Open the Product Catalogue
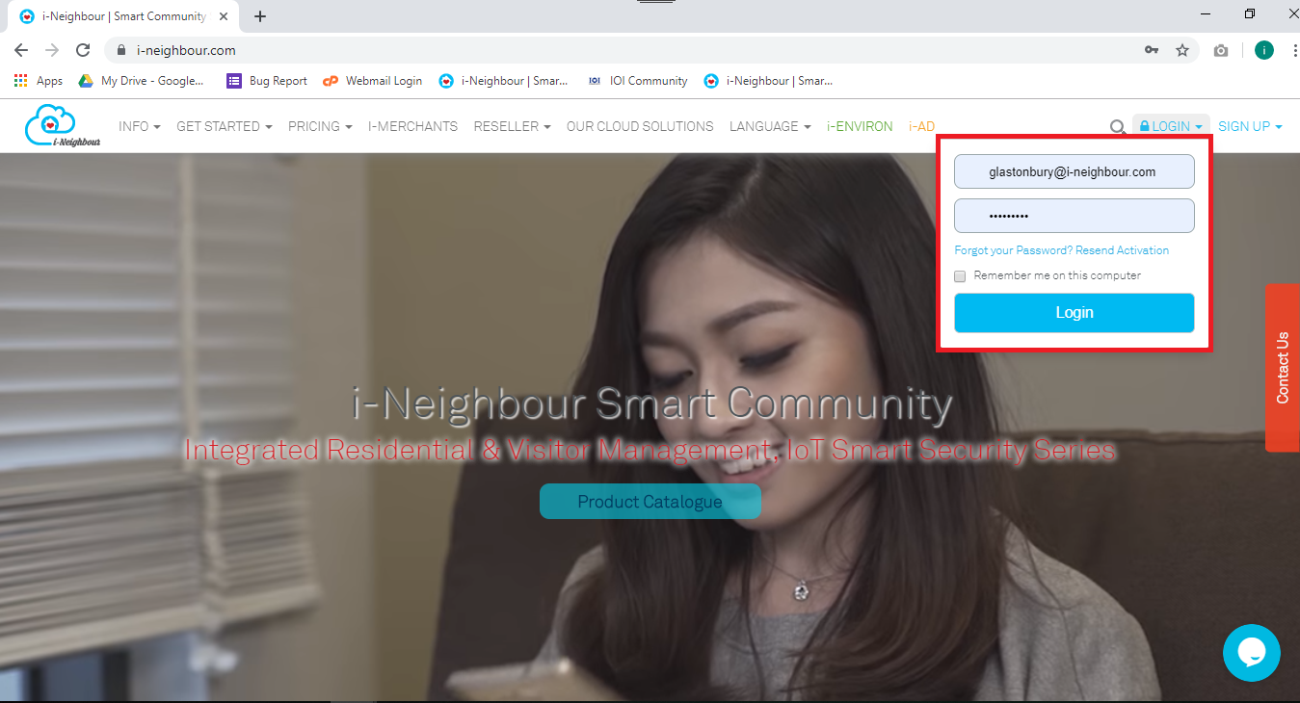This screenshot has height=703, width=1300. (650, 501)
